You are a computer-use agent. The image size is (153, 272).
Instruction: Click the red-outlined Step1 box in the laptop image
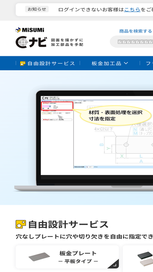click(57, 106)
